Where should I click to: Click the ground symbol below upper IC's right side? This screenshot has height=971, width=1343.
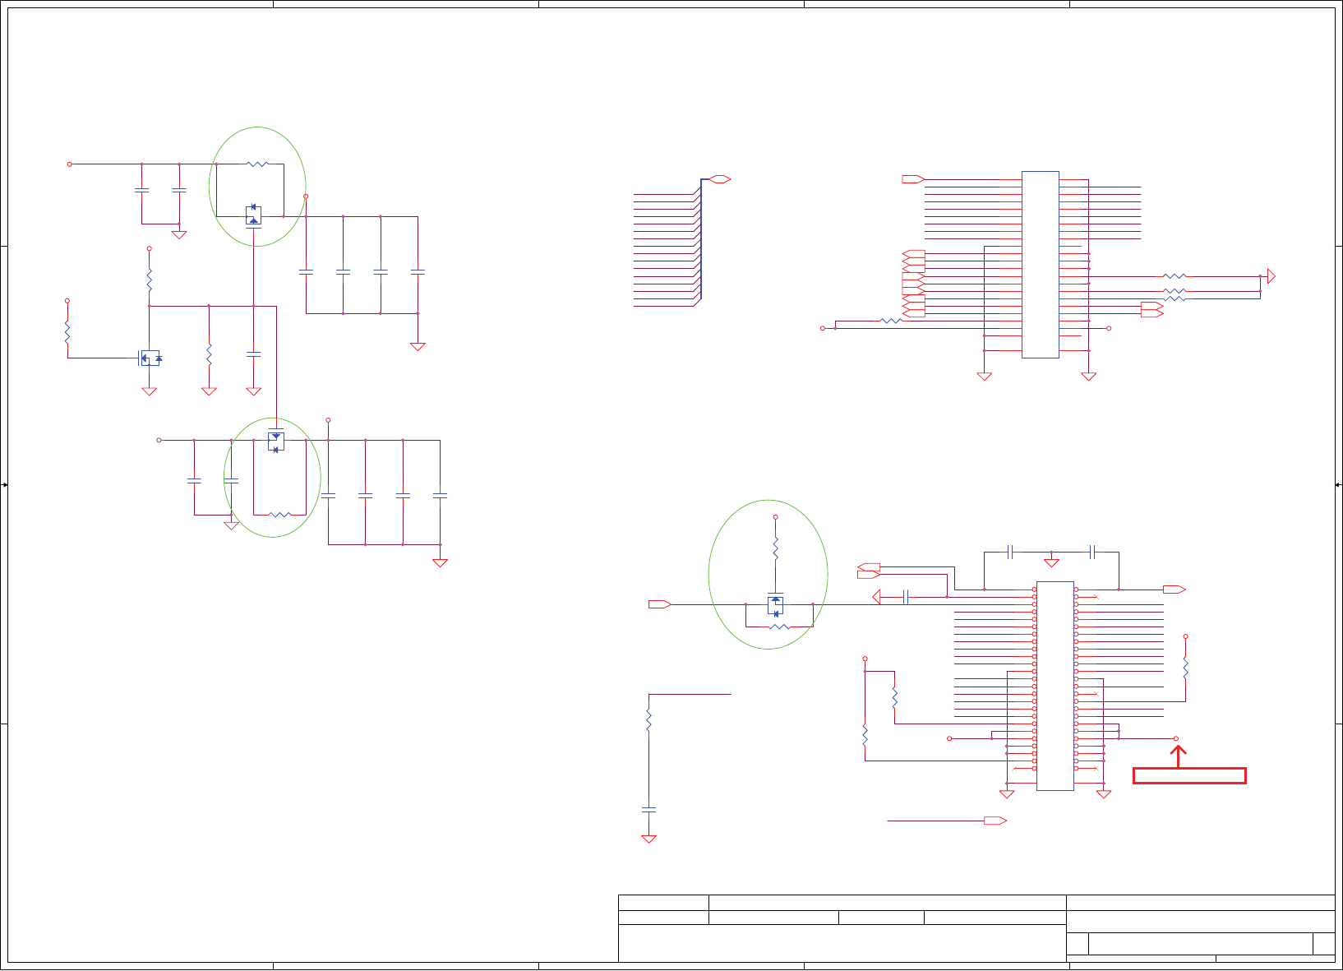(1089, 377)
